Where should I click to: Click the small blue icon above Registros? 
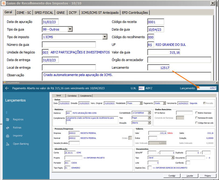pyautogui.click(x=6, y=112)
